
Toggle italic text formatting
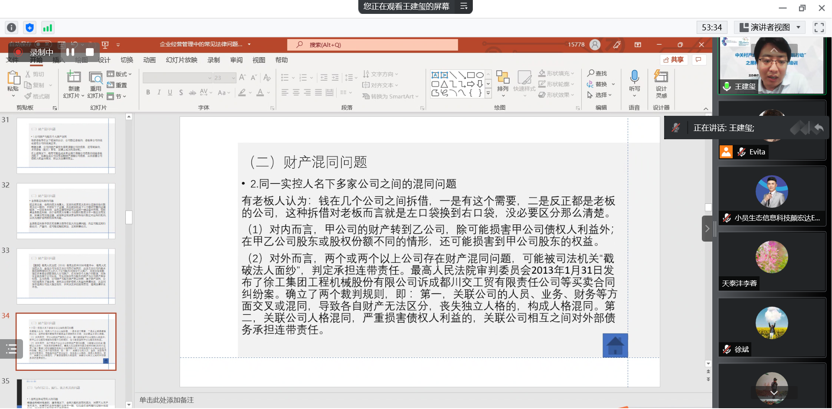[x=159, y=92]
